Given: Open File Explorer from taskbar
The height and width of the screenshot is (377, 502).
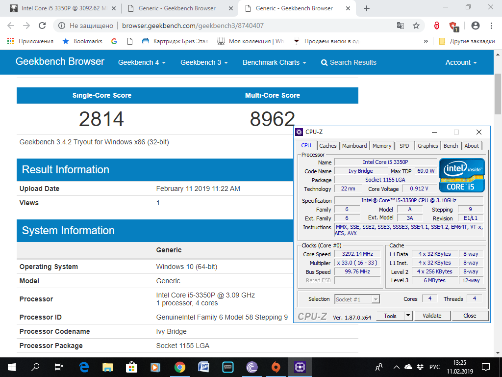Looking at the screenshot, I should pos(107,367).
